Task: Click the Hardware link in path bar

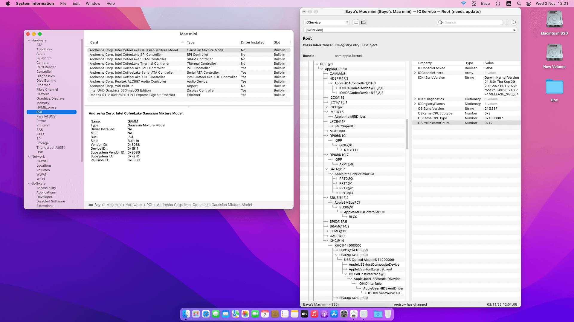Action: 133,205
